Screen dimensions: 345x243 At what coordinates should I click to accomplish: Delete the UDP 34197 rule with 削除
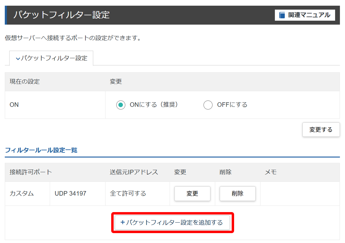click(x=237, y=193)
